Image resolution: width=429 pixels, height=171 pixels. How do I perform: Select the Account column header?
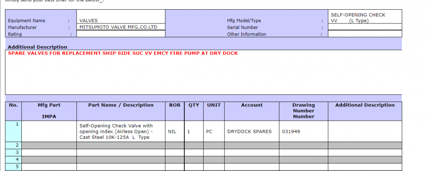252,105
